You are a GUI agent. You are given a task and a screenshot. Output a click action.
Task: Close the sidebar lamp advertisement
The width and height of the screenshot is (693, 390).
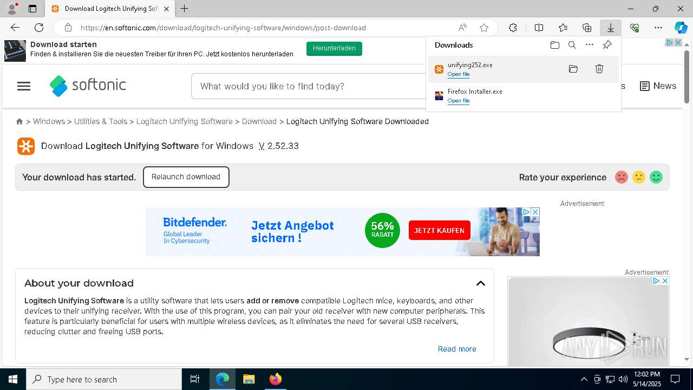point(665,281)
